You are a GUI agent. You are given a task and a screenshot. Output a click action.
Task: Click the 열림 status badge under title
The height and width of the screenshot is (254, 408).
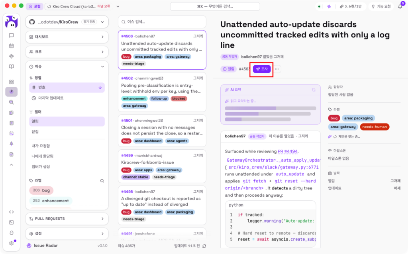click(228, 69)
